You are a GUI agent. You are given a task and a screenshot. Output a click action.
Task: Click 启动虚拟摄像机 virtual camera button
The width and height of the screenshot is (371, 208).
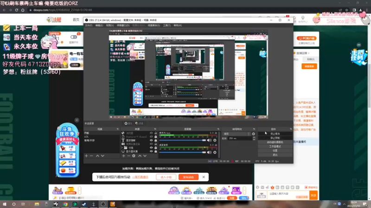(275, 142)
